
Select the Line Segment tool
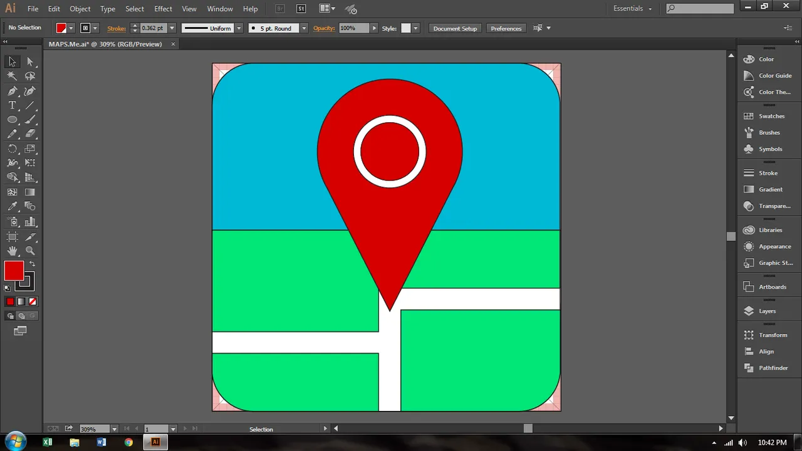click(x=30, y=105)
